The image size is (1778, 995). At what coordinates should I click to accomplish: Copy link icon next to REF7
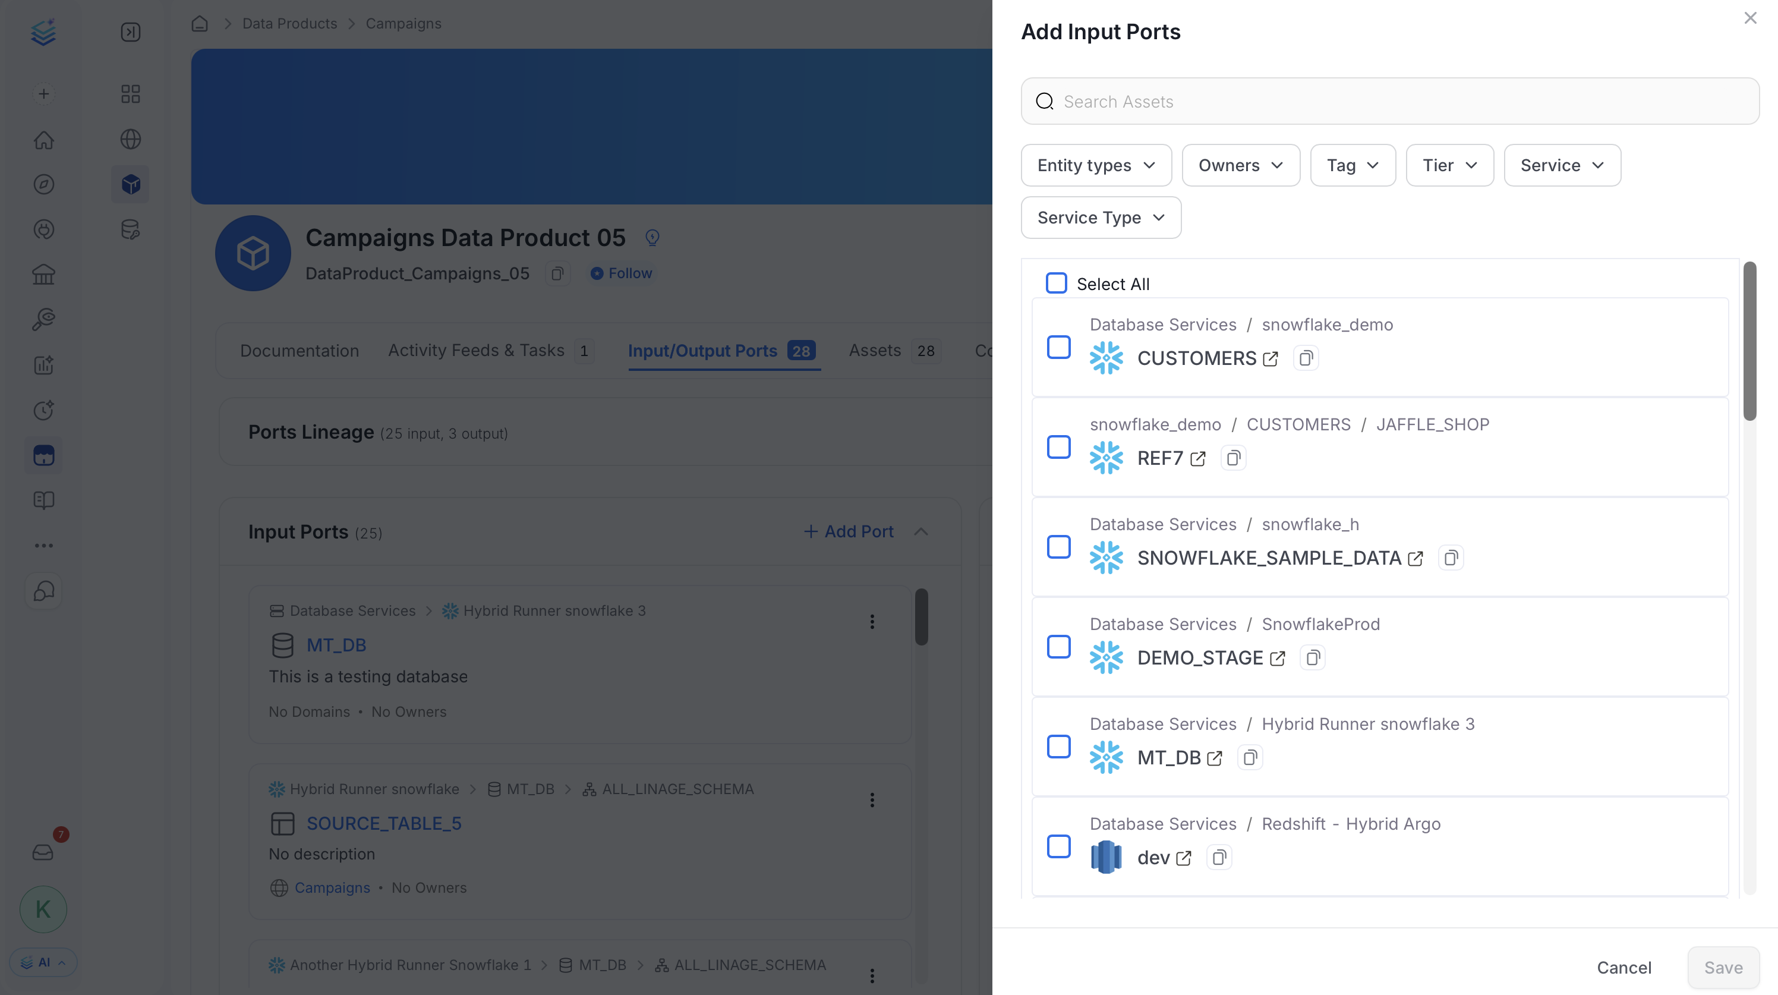pos(1232,458)
